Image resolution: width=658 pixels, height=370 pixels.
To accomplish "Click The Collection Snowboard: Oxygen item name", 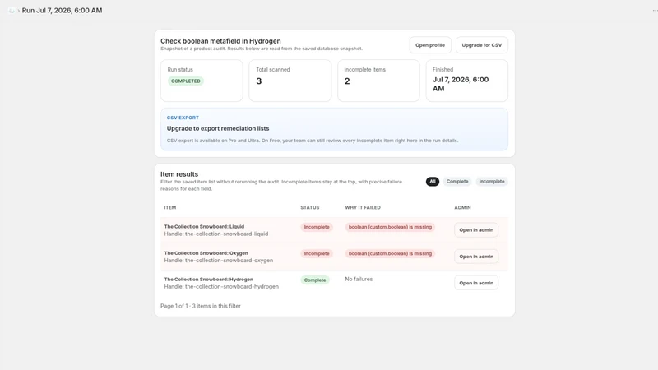I will (206, 253).
